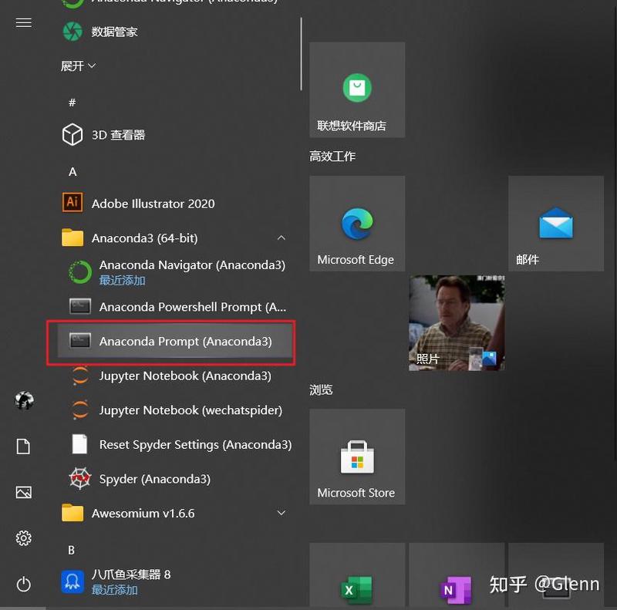Image resolution: width=617 pixels, height=610 pixels.
Task: Open the Settings gear icon
Action: (x=24, y=538)
